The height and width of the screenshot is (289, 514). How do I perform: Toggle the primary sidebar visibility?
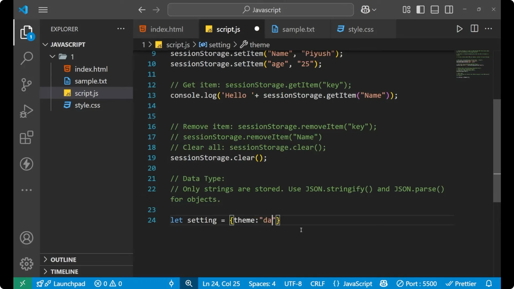click(420, 10)
